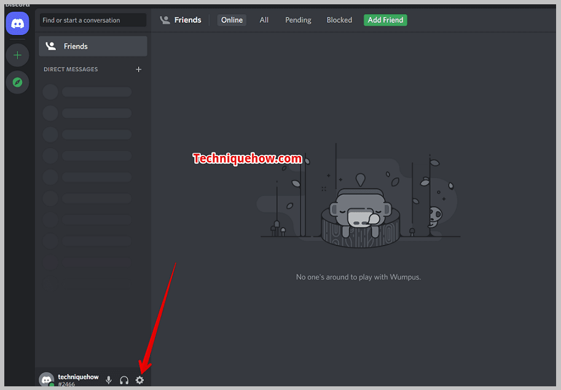Click the No one's around to play with Wumpus text
The width and height of the screenshot is (561, 390).
click(358, 277)
